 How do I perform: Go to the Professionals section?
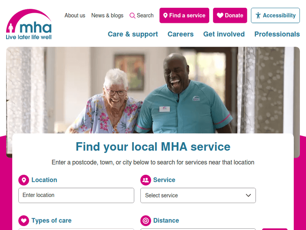pyautogui.click(x=277, y=34)
